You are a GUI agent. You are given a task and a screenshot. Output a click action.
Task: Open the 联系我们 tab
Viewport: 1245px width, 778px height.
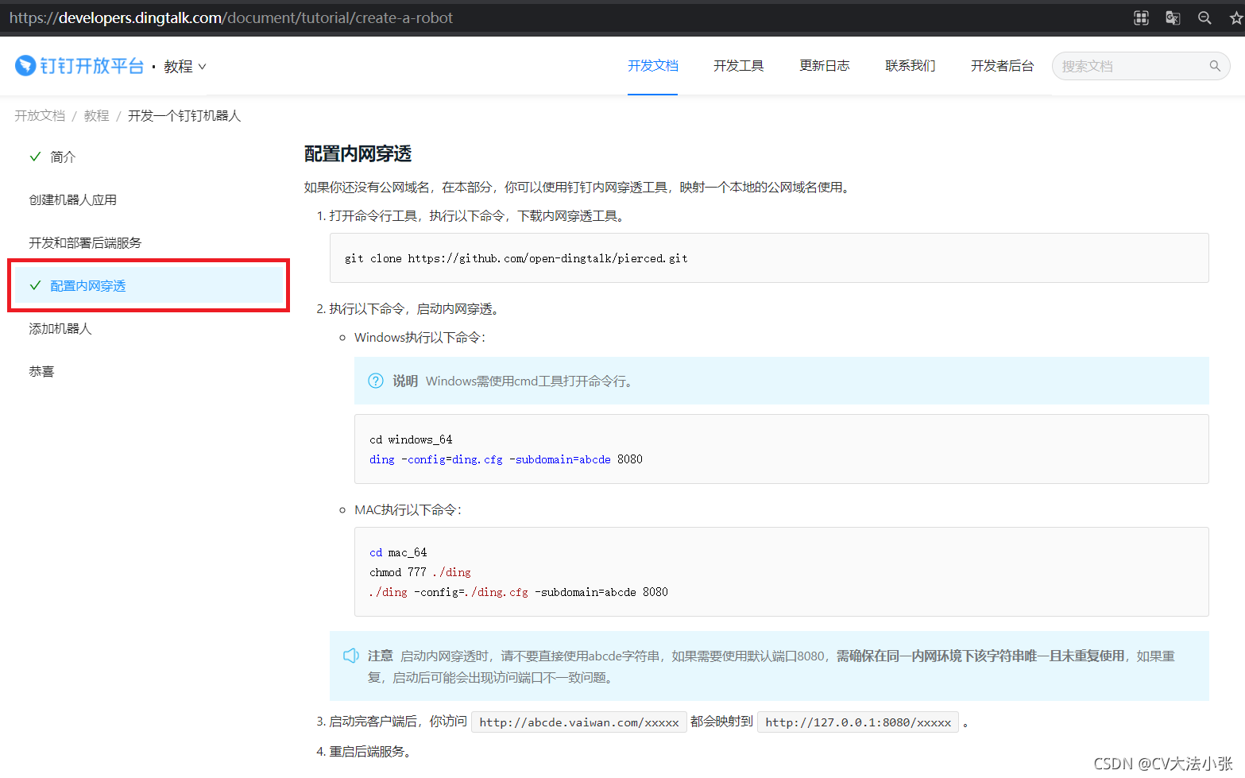[x=910, y=66]
